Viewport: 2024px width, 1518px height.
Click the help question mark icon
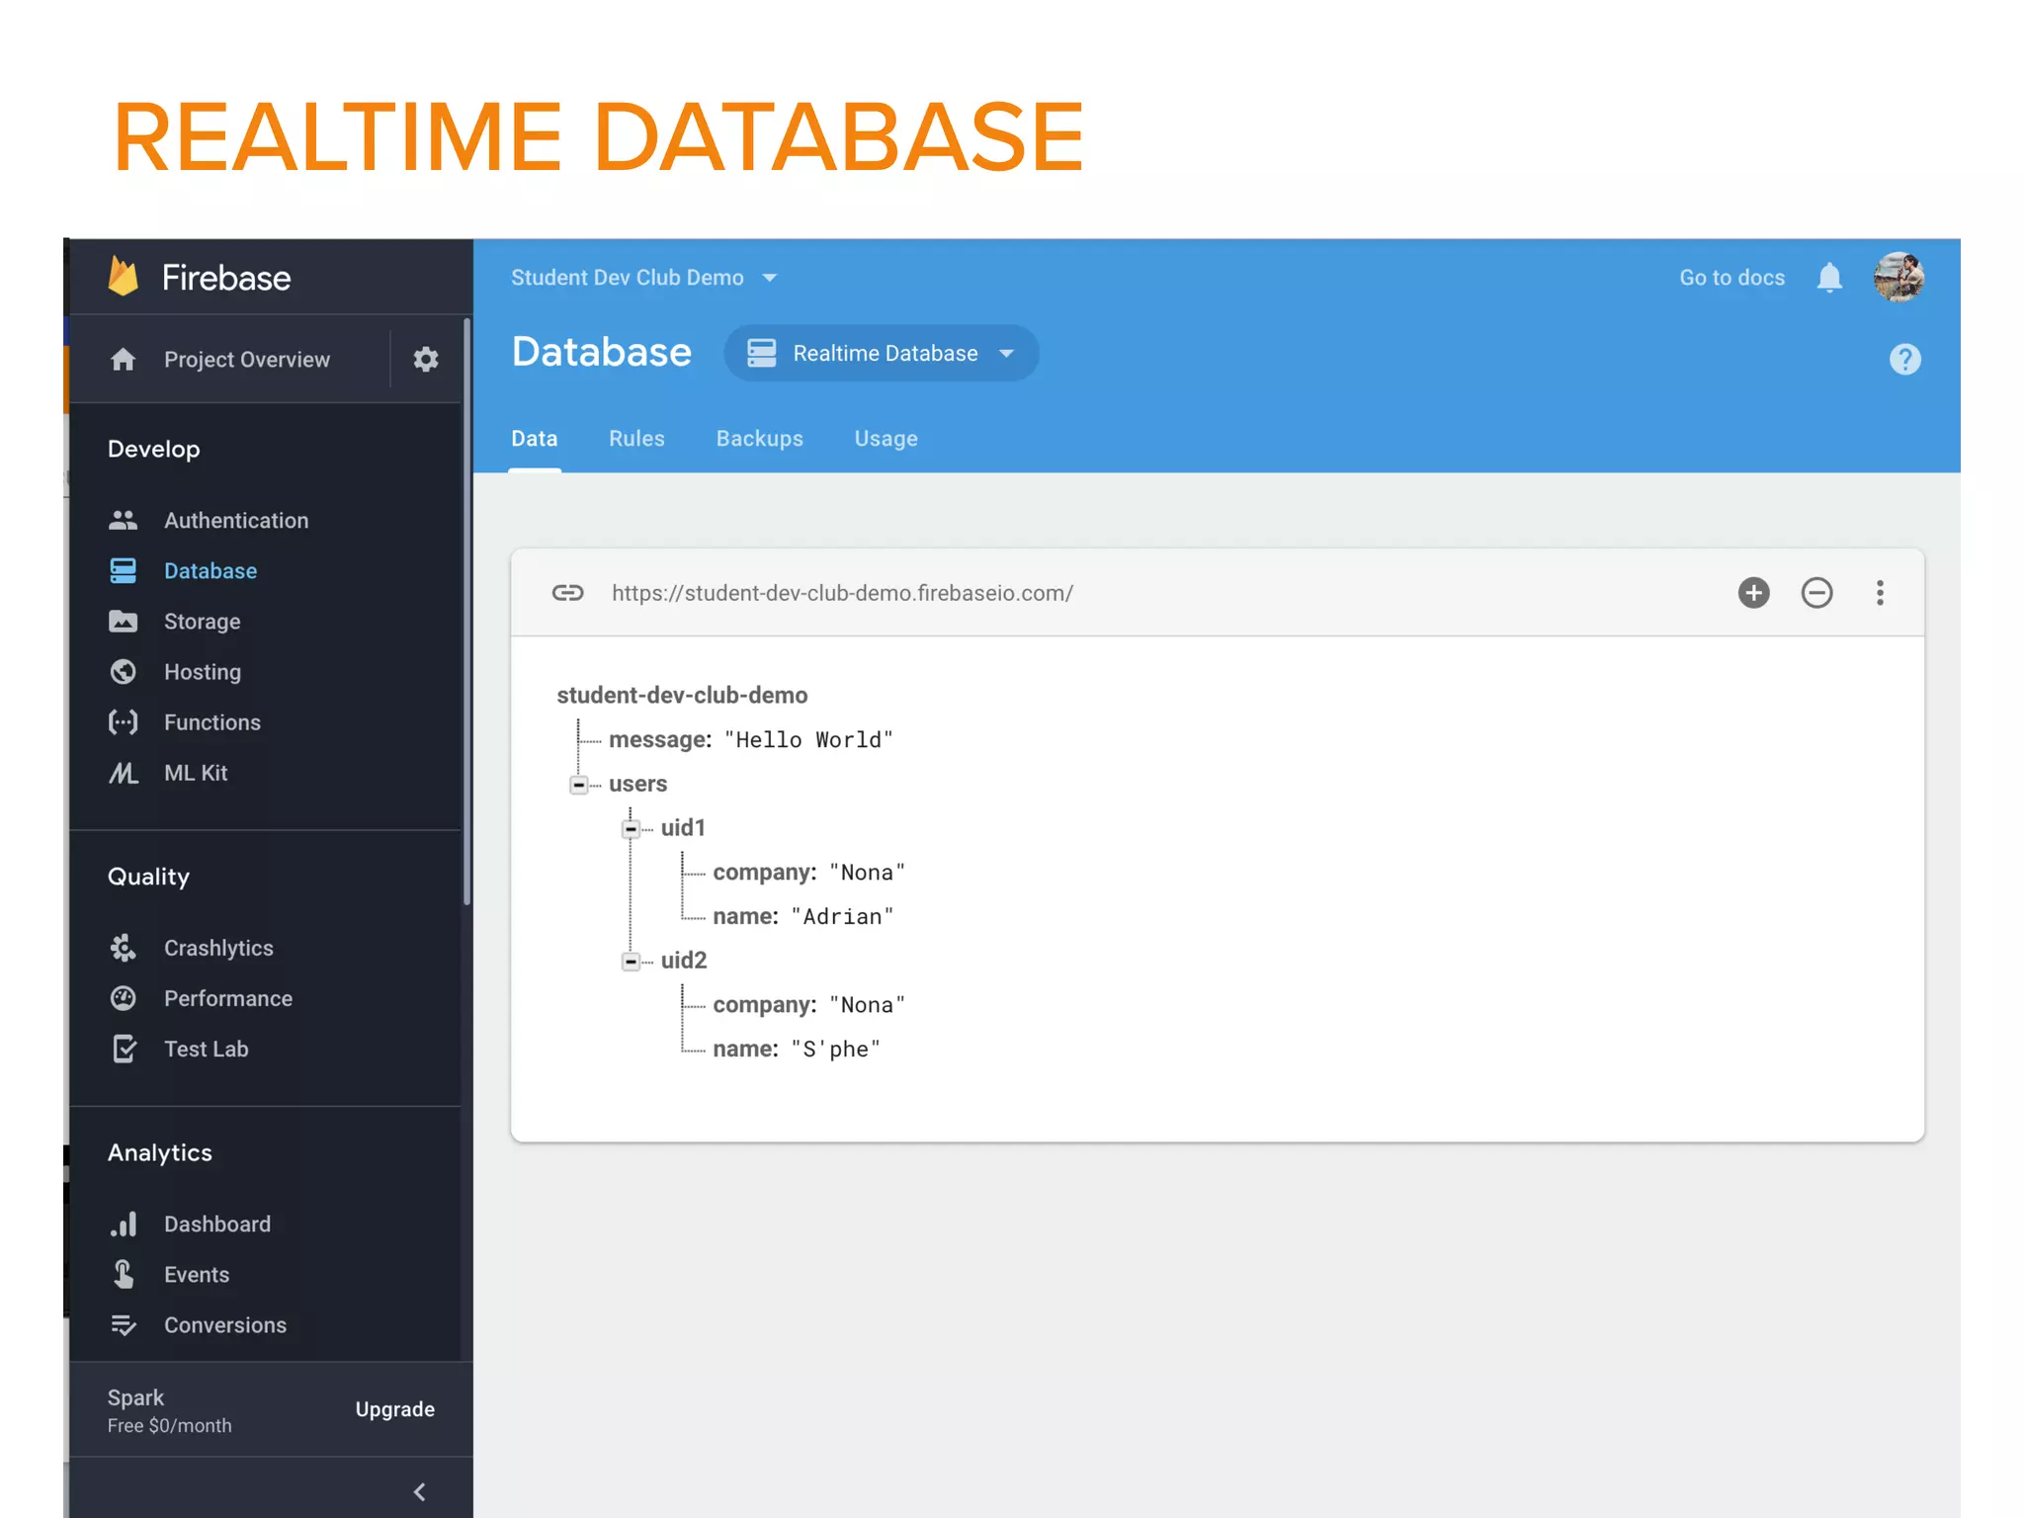point(1904,359)
